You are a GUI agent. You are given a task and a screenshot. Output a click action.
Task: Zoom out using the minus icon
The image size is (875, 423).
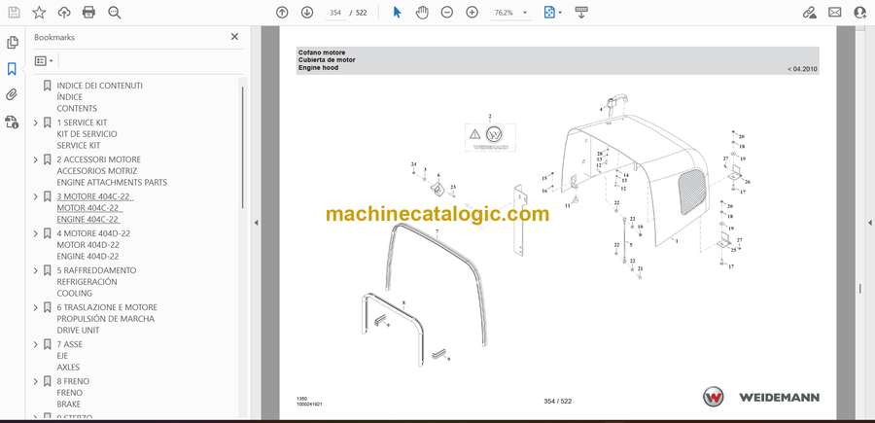[x=447, y=13]
